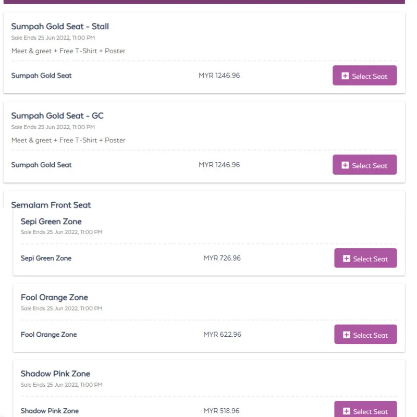Screen dimensions: 417x417
Task: Choose Select Seat for Sepi Green Zone
Action: click(x=365, y=258)
